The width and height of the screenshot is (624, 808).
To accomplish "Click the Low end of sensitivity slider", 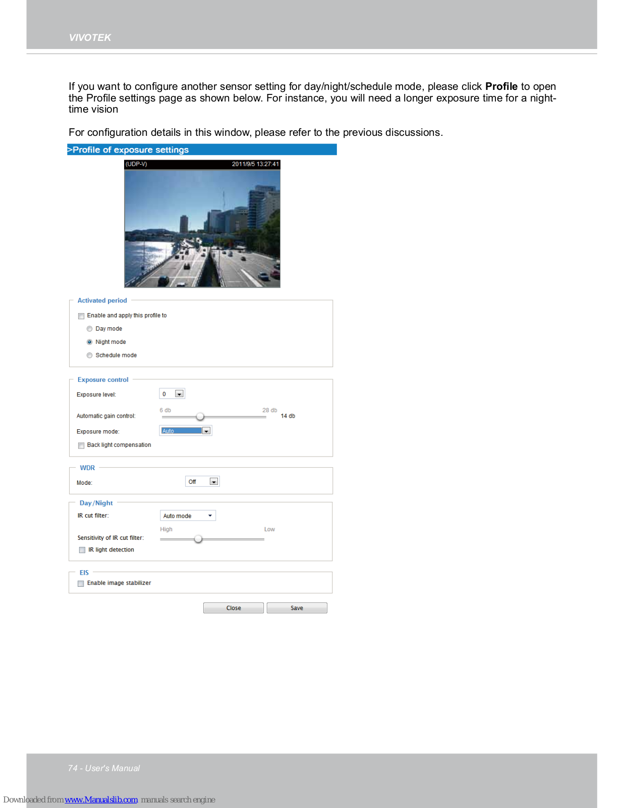I will 263,539.
